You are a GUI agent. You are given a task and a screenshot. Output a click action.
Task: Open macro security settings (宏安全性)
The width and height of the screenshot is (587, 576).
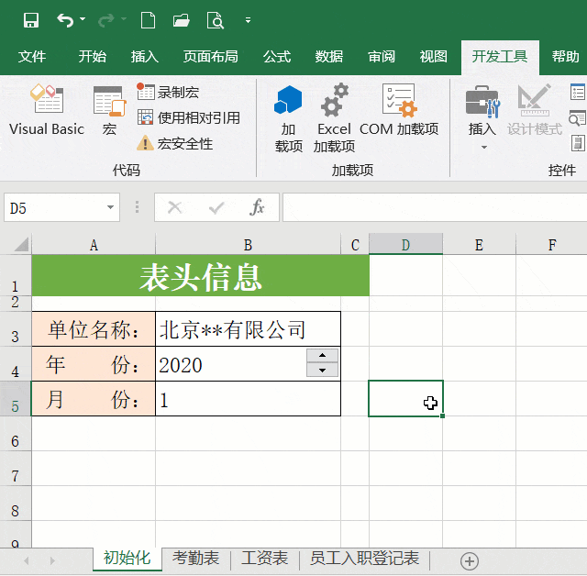175,143
